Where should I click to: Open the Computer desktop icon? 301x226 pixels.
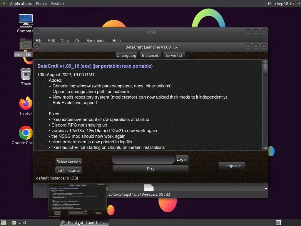pos(26,23)
